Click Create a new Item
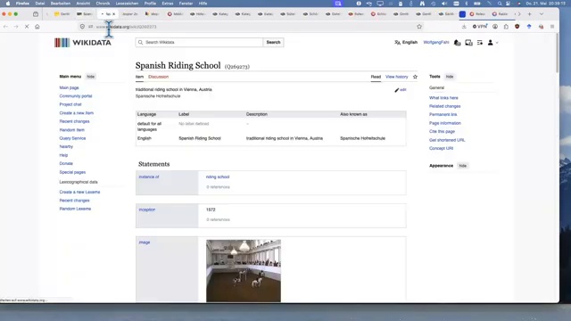The image size is (571, 321). (77, 113)
